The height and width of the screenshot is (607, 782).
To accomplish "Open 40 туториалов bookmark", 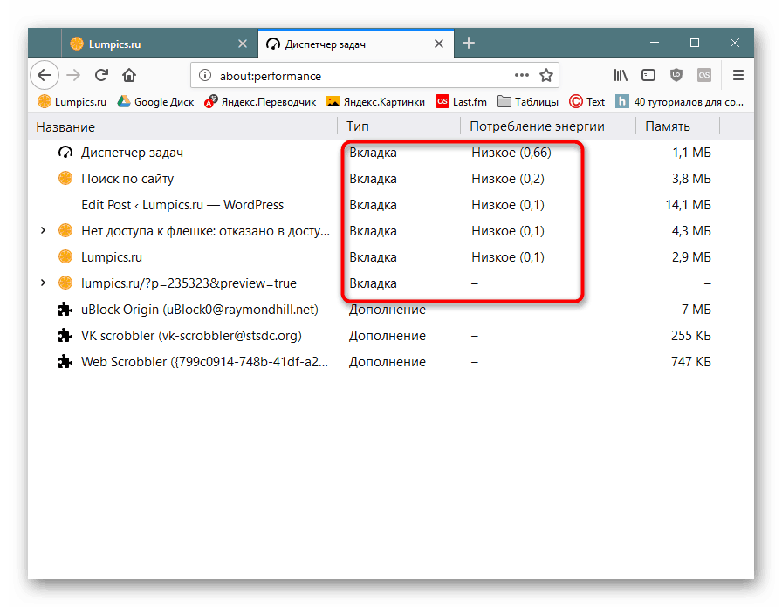I will (679, 102).
